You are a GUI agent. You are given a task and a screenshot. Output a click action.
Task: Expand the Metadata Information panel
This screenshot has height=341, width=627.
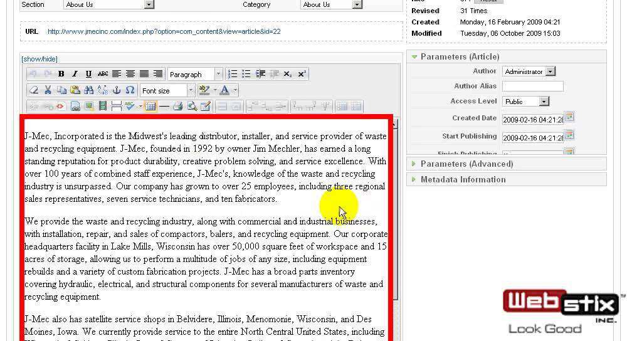(x=506, y=179)
